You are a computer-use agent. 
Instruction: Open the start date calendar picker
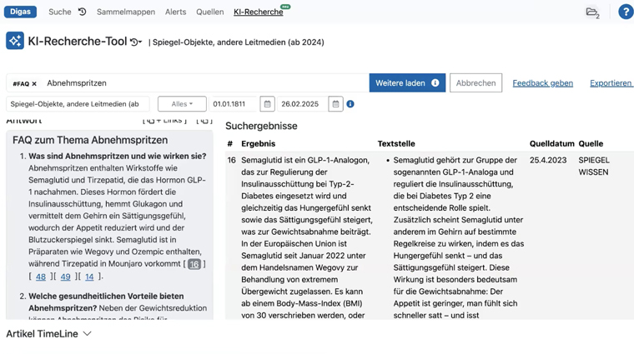click(x=267, y=104)
